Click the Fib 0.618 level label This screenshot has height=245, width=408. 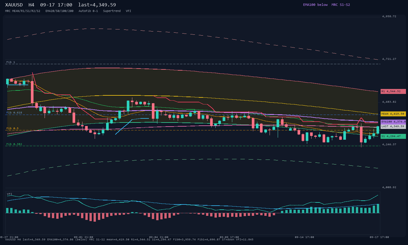click(14, 113)
